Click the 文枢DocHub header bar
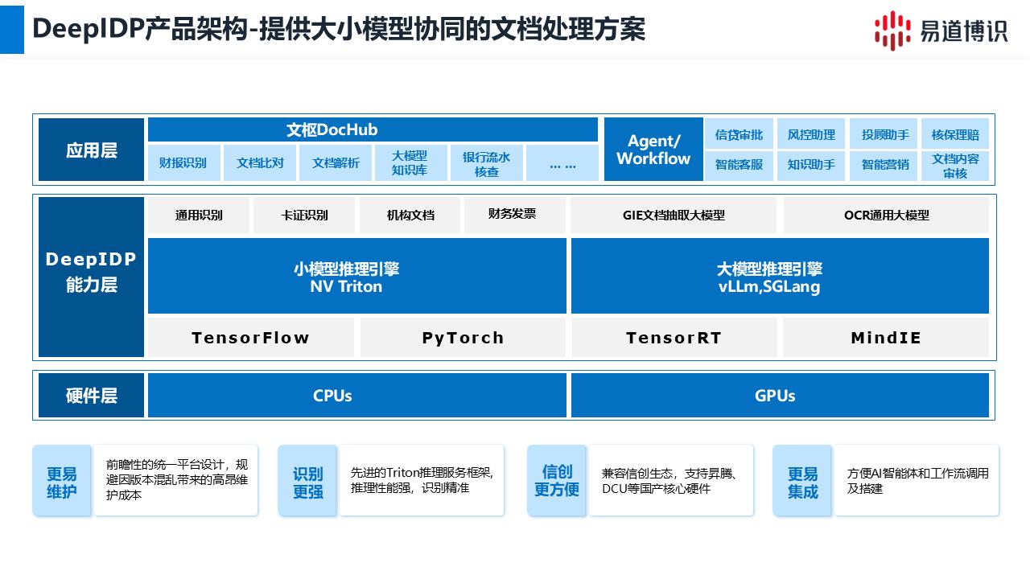 click(x=372, y=129)
